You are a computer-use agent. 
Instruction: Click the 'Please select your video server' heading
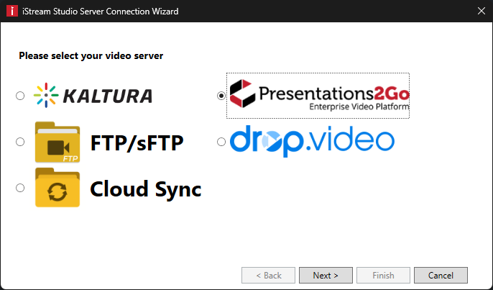pyautogui.click(x=91, y=55)
